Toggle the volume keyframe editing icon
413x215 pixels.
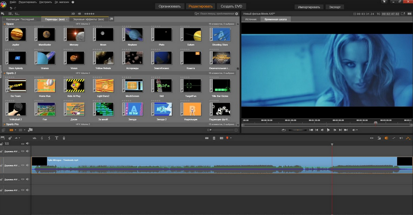click(x=394, y=138)
